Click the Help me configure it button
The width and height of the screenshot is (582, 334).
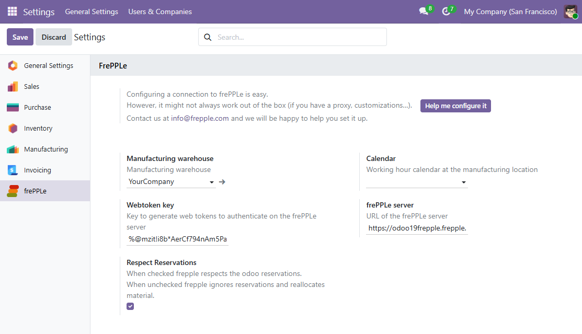pyautogui.click(x=455, y=106)
